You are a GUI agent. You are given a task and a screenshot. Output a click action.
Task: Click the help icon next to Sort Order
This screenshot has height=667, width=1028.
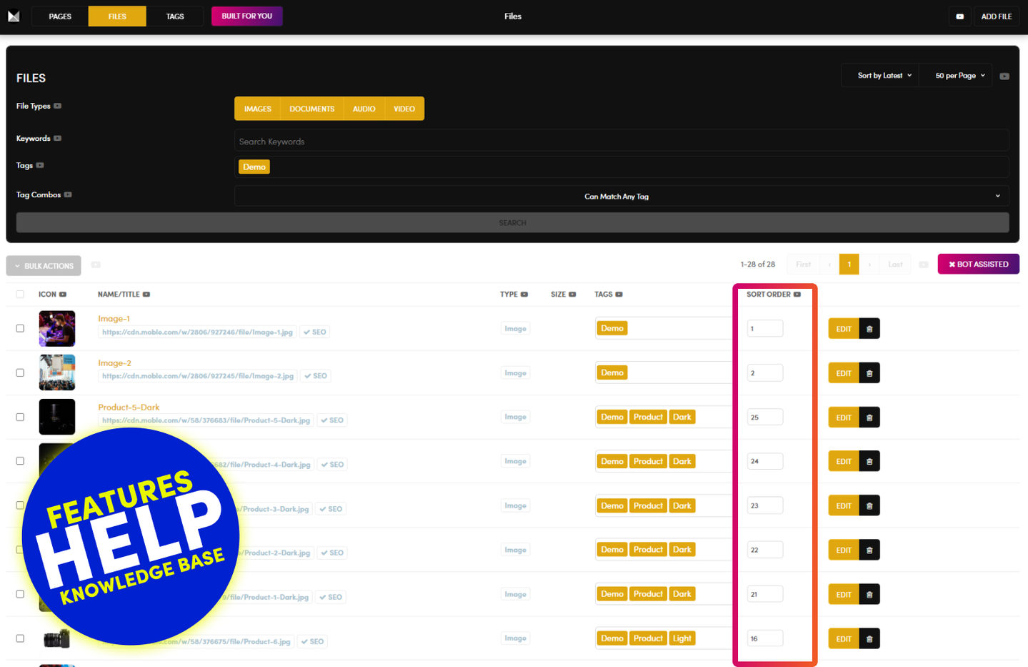click(x=797, y=295)
